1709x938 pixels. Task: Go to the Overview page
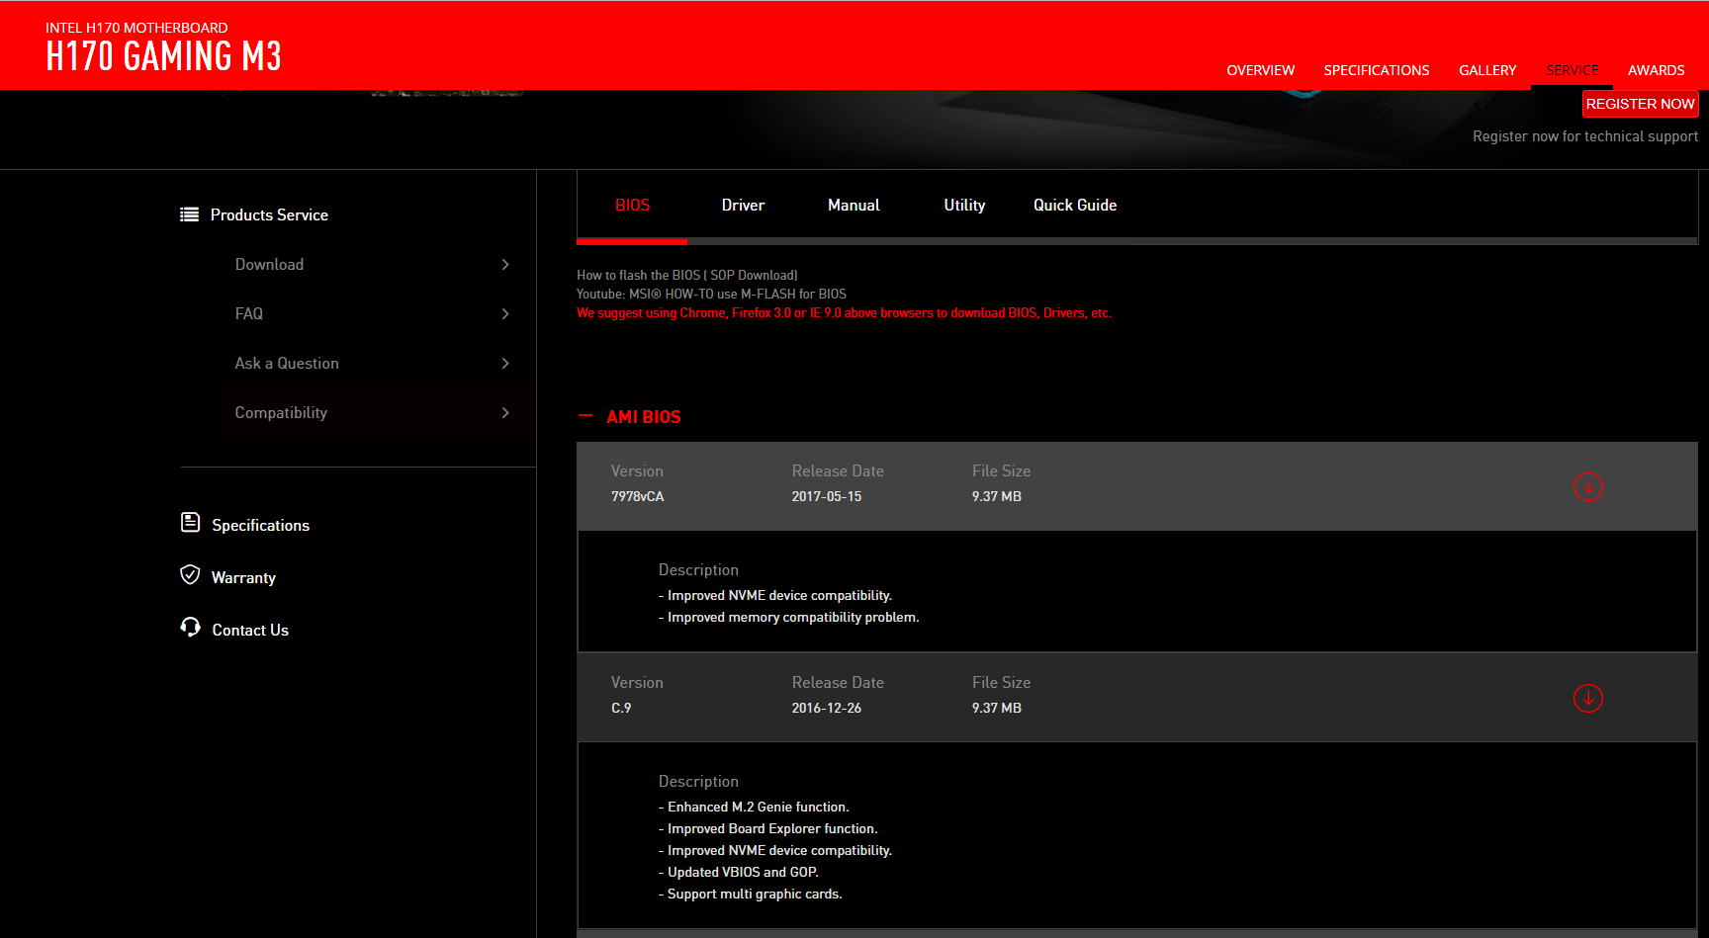[x=1260, y=70]
